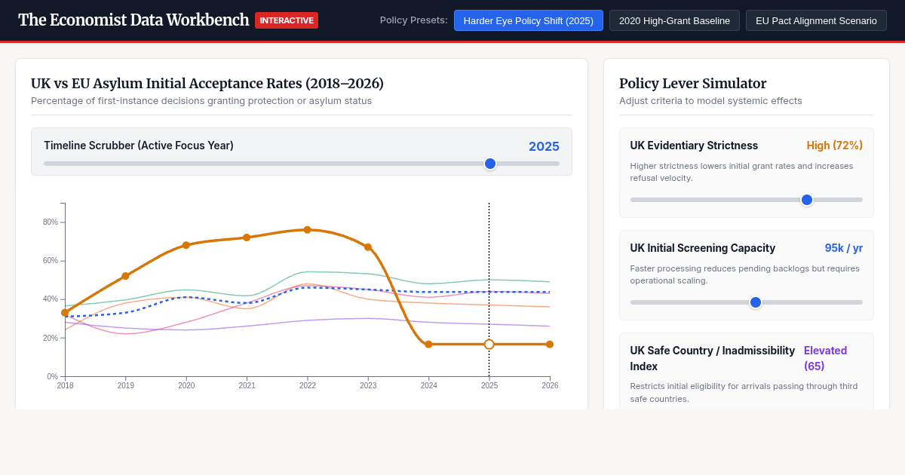
Task: Click the 2022 x-axis label
Action: [307, 385]
